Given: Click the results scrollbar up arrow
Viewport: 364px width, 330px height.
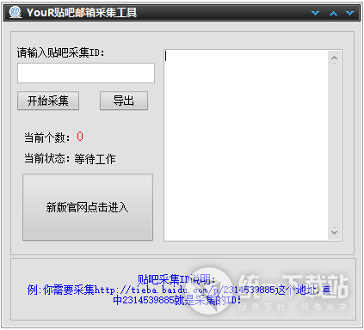Looking at the screenshot, I should [x=334, y=58].
